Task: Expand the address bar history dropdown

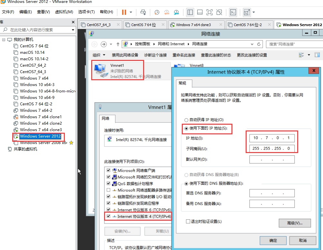Action: click(x=252, y=44)
